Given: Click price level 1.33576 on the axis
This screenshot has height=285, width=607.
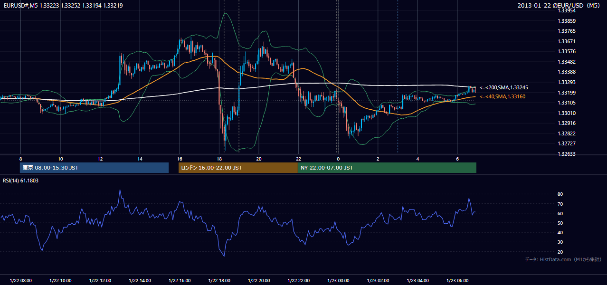Looking at the screenshot, I should click(567, 51).
